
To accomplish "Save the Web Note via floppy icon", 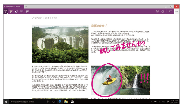I will pyautogui.click(x=157, y=11).
